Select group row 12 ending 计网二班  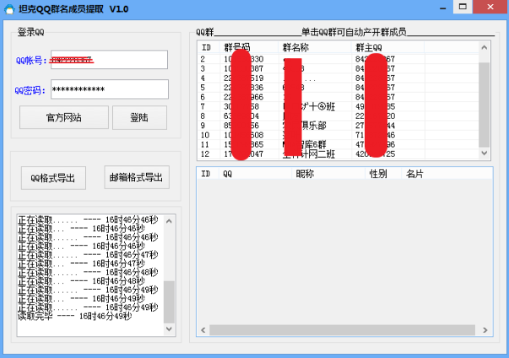click(338, 155)
